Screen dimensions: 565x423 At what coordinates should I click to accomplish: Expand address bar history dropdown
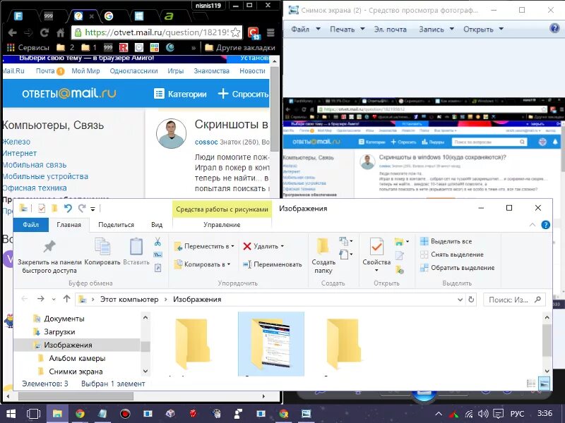[x=460, y=299]
